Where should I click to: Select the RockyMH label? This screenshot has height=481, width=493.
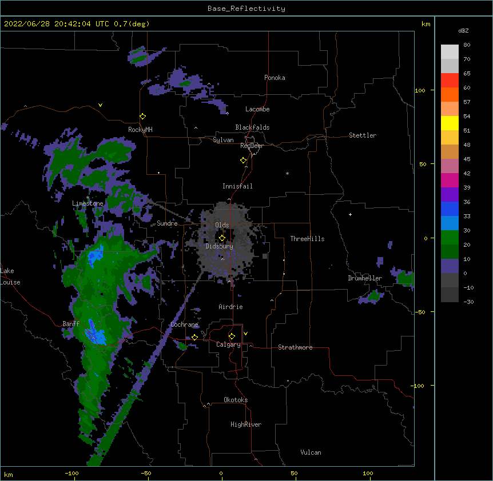coord(140,130)
